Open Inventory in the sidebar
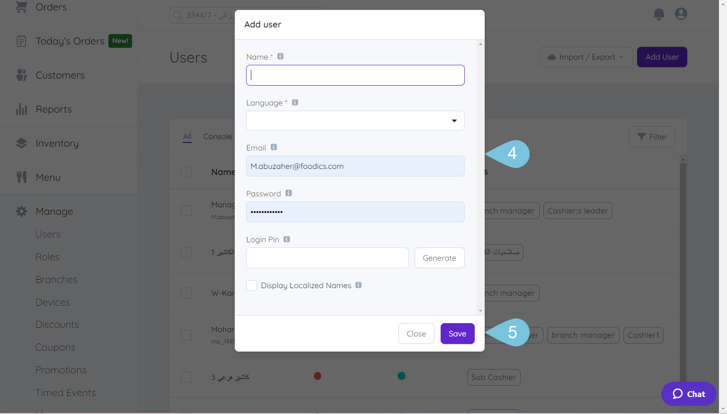727x414 pixels. pyautogui.click(x=57, y=143)
